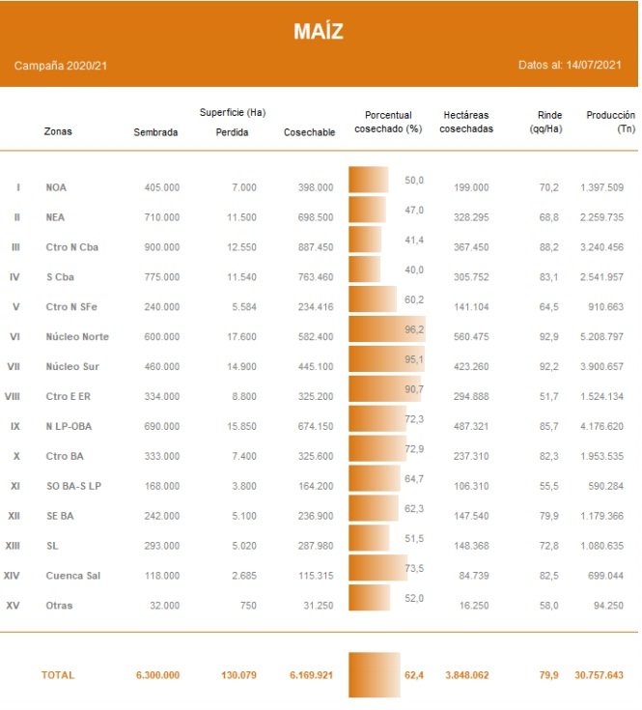Click the TOTAL row 62,4 progress bar
This screenshot has height=710, width=642.
(375, 674)
